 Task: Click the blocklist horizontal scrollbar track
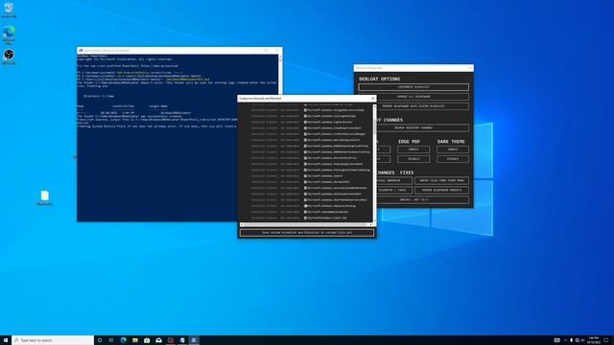tap(307, 224)
